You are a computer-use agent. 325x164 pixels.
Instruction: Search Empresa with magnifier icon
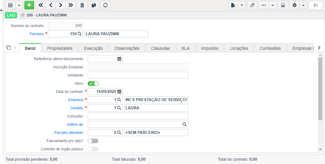tap(119, 100)
